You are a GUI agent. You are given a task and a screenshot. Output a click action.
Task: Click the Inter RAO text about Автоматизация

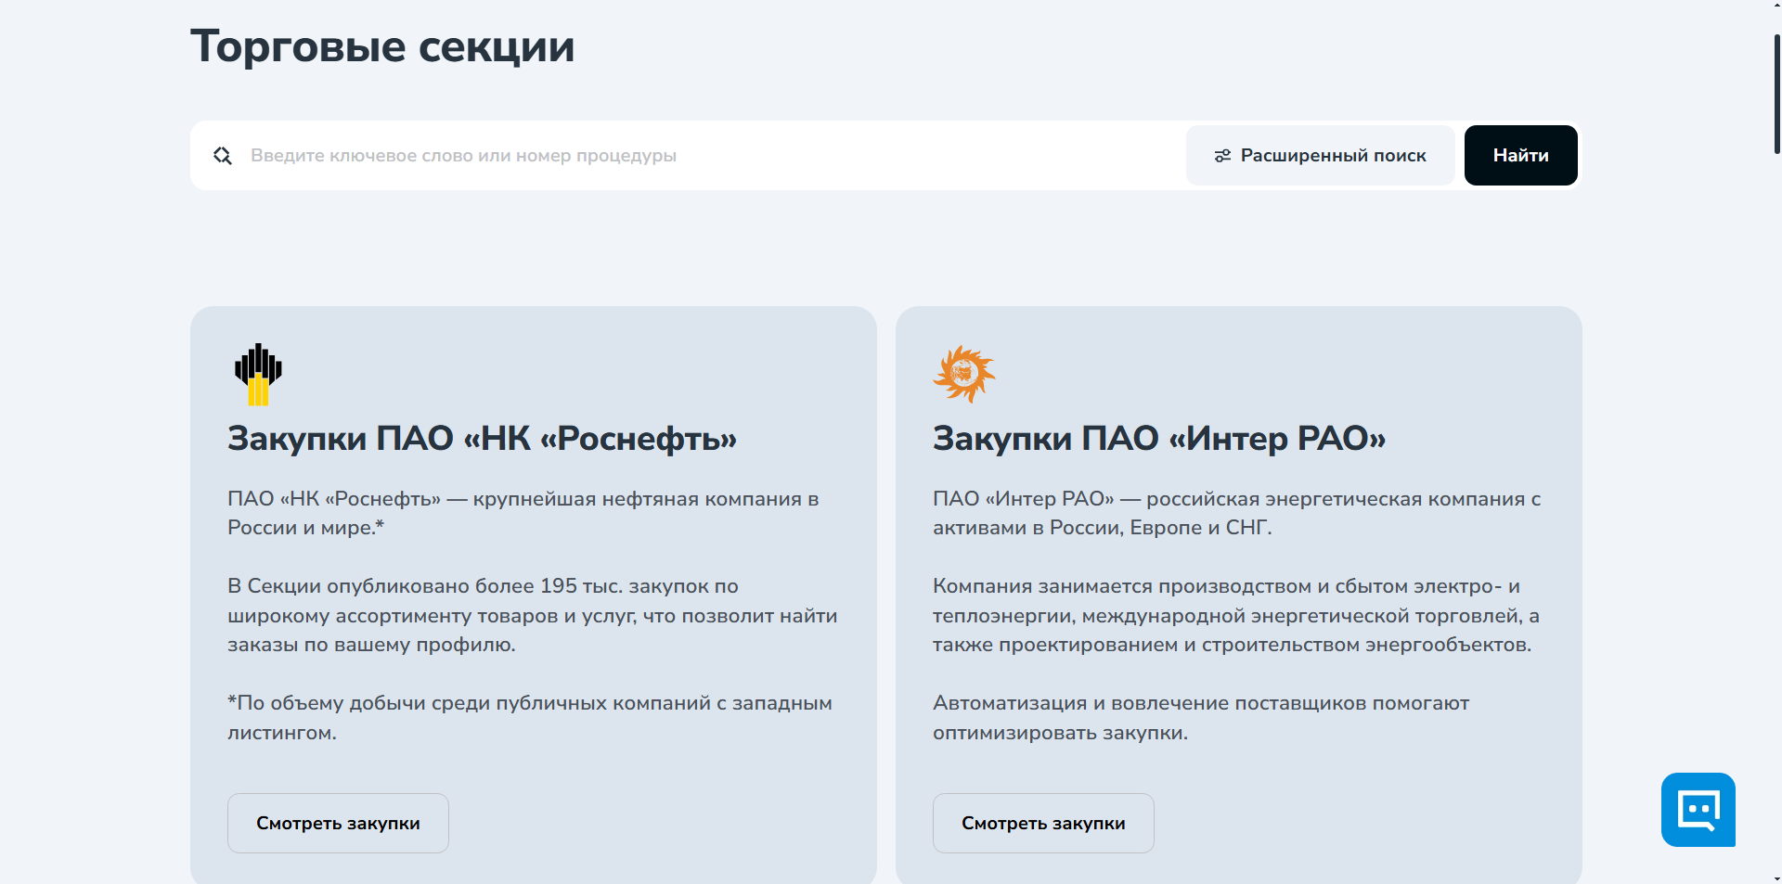(x=1201, y=717)
